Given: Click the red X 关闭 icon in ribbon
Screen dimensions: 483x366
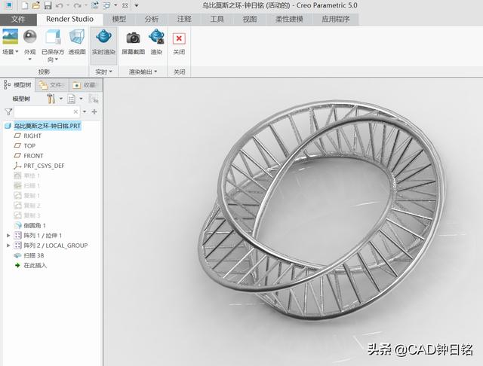Looking at the screenshot, I should pos(179,38).
